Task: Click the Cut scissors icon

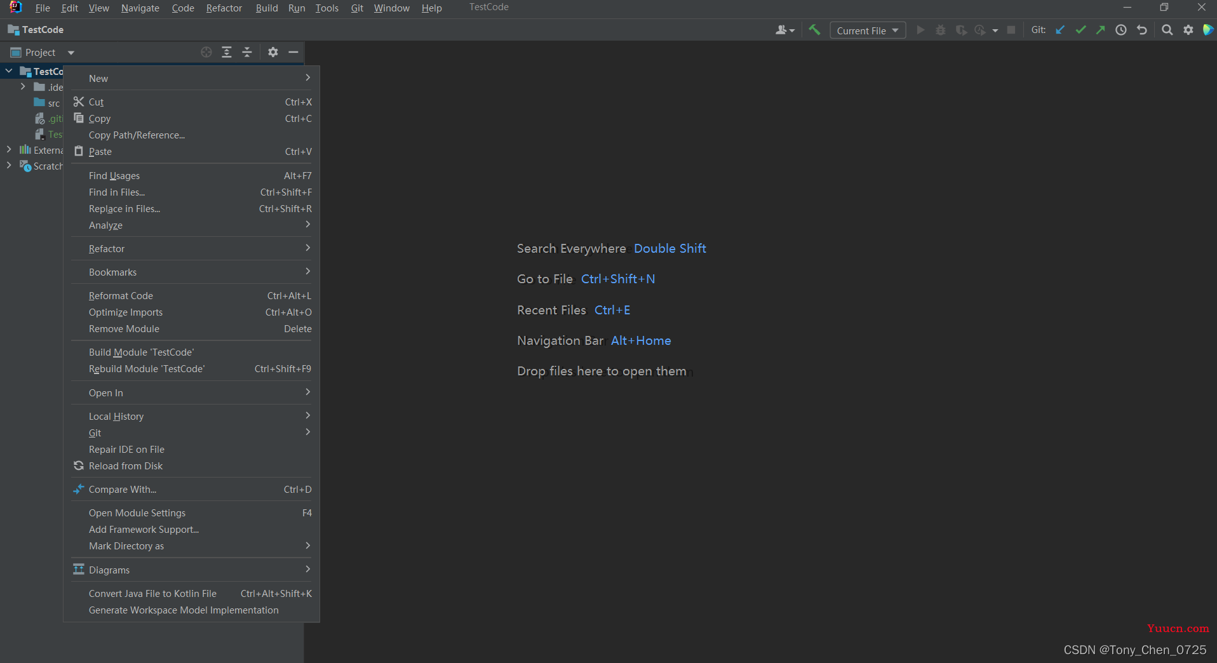Action: point(79,102)
